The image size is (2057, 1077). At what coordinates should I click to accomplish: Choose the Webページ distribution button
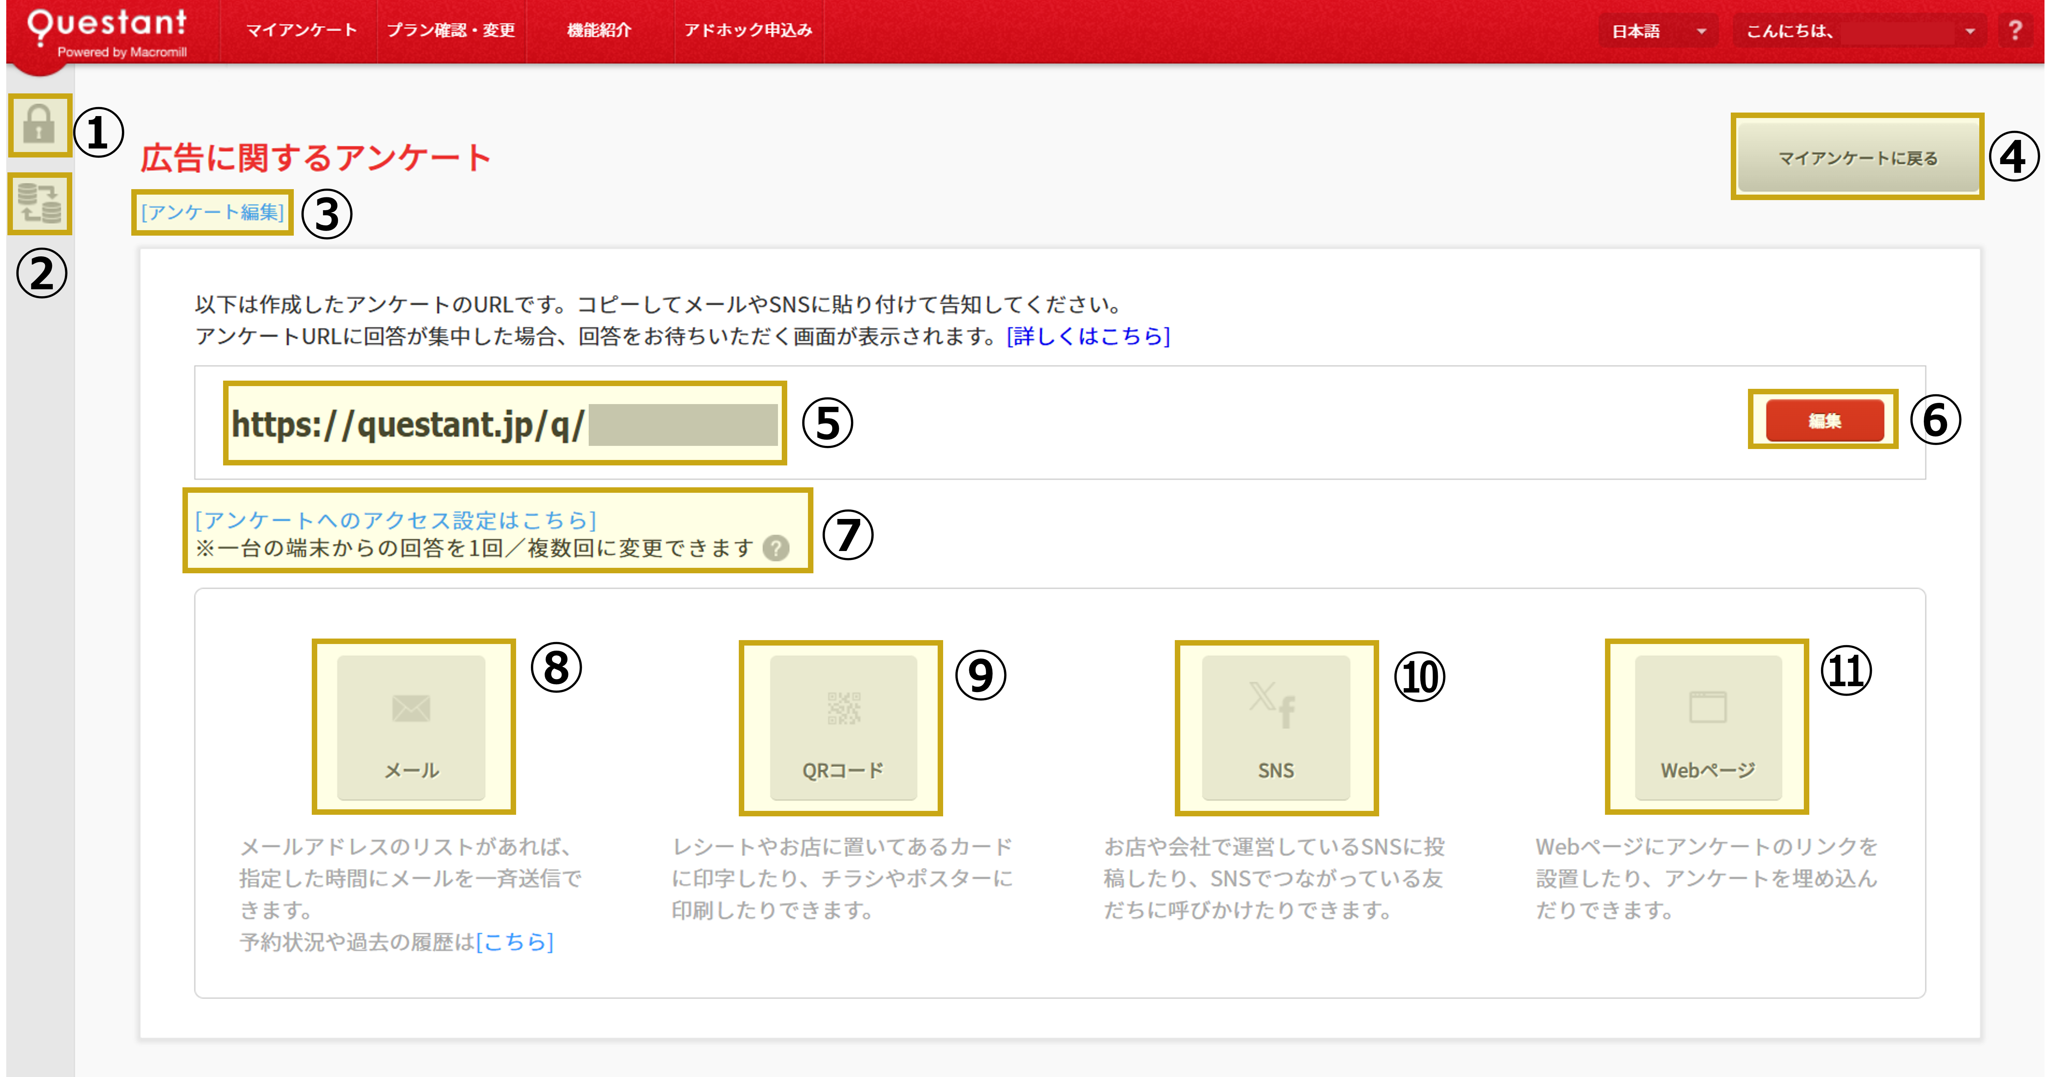coord(1708,727)
